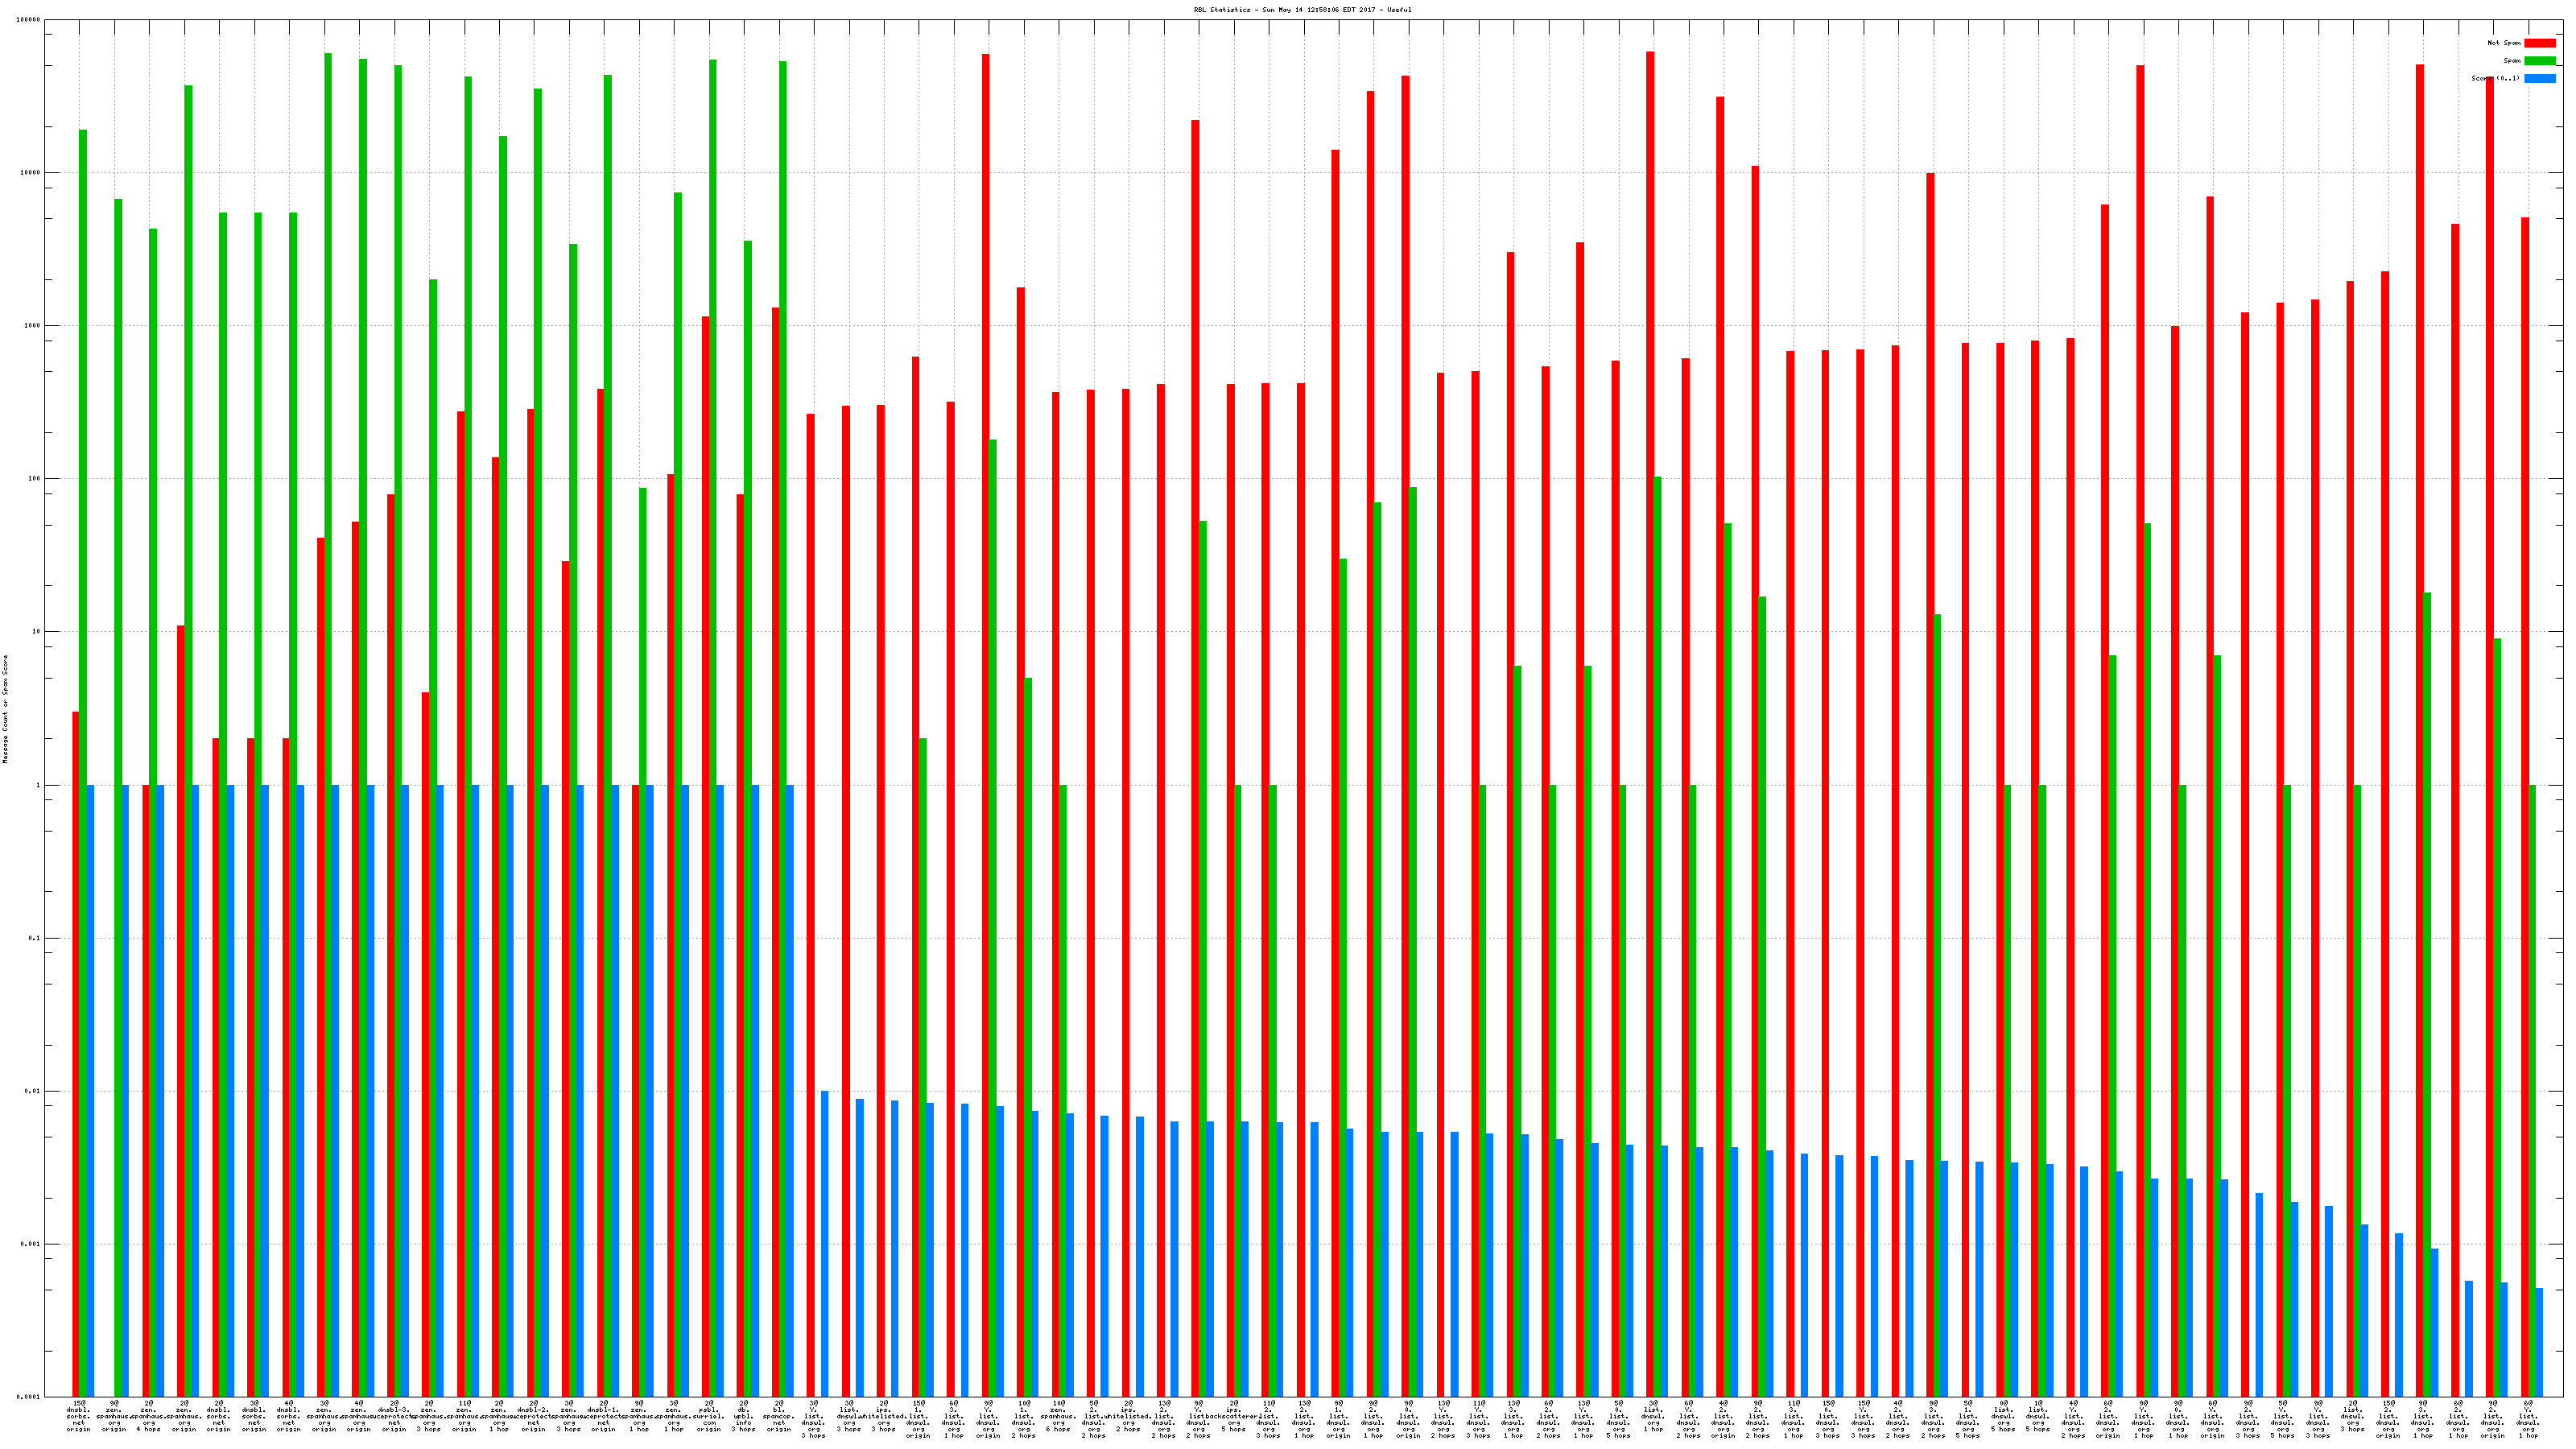The height and width of the screenshot is (1449, 2576).
Task: Select the 11@ zen.spamhaus.org origin label
Action: click(464, 1416)
